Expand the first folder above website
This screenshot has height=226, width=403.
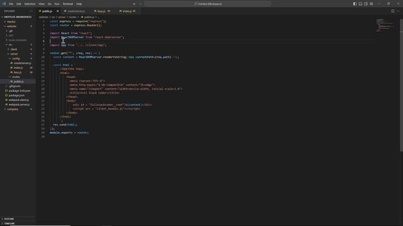(18, 21)
